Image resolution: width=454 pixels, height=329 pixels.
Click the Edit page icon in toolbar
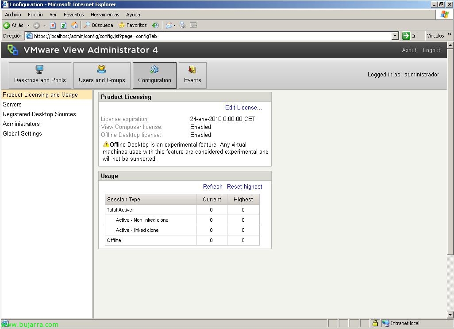tap(193, 25)
